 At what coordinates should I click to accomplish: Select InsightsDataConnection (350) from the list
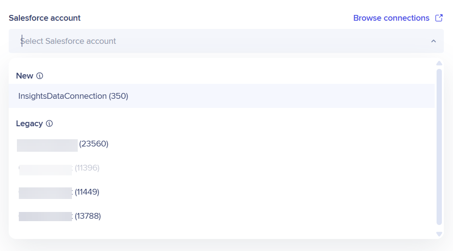73,96
